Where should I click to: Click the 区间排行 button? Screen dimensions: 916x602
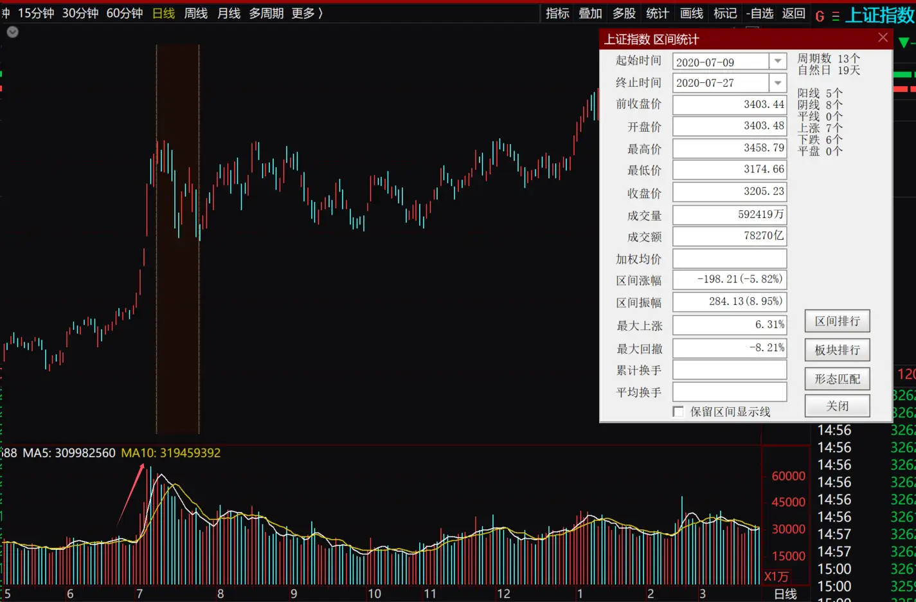click(837, 321)
